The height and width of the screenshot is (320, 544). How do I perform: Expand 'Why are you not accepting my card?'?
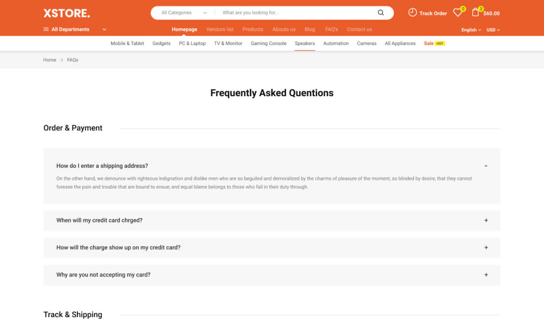pyautogui.click(x=486, y=275)
